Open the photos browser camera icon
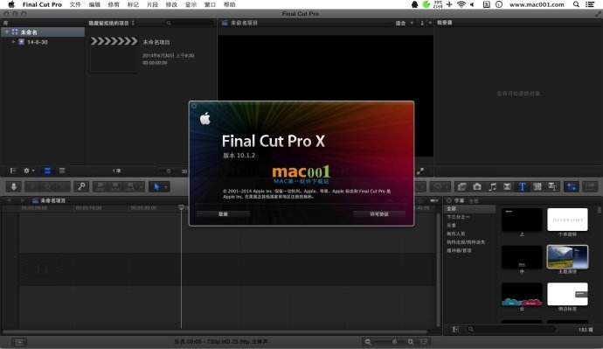Screen dimensions: 603x349 (477, 187)
